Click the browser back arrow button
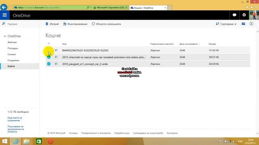259x145 pixels. [x=4, y=7]
